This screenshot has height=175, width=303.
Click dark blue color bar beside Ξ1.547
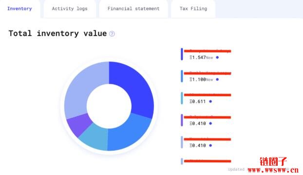[182, 54]
